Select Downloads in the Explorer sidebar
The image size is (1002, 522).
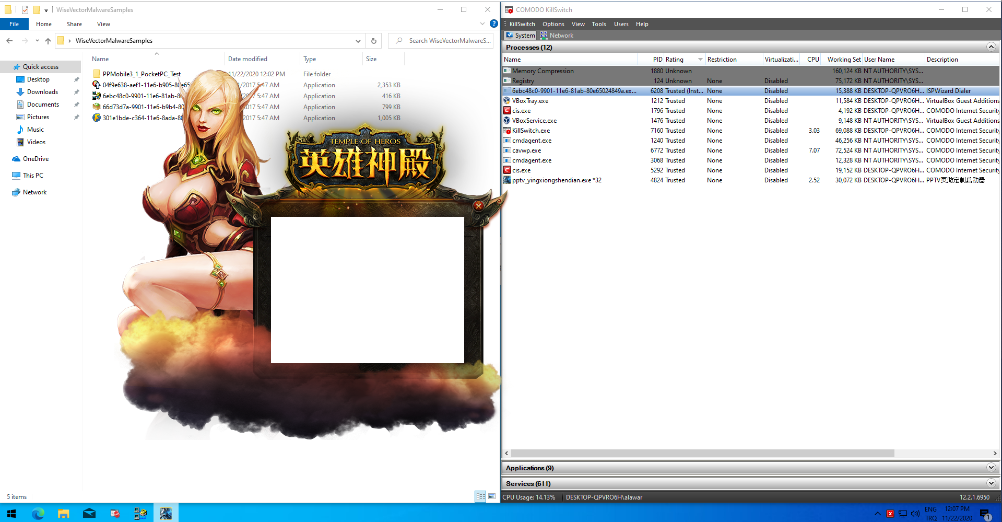coord(42,92)
